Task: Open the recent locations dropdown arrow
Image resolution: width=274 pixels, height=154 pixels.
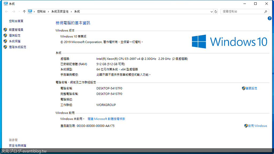Action: pyautogui.click(x=19, y=11)
